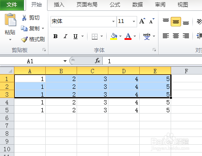Viewport: 202px width, 156px height.
Task: Switch to the 插入 insert tab
Action: (59, 5)
